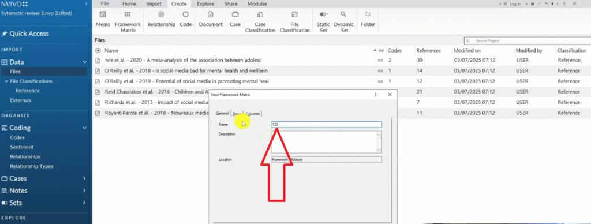Create a Dynamic Set
The image size is (591, 224).
344,22
